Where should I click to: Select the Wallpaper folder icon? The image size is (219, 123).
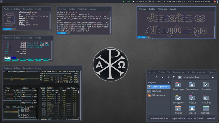[x=206, y=108]
